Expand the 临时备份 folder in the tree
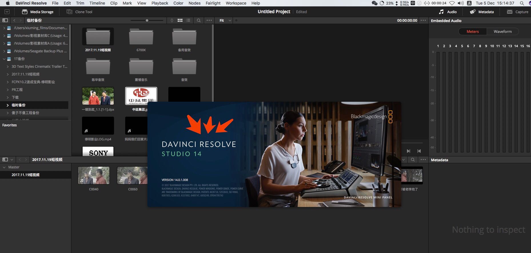531x253 pixels. (x=8, y=105)
